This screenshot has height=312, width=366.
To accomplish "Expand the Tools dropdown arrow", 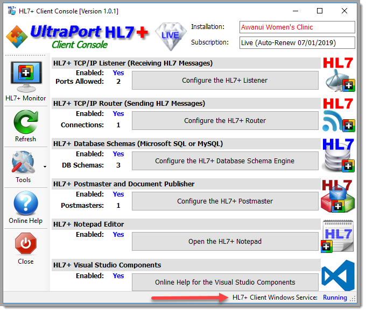I will pos(45,166).
